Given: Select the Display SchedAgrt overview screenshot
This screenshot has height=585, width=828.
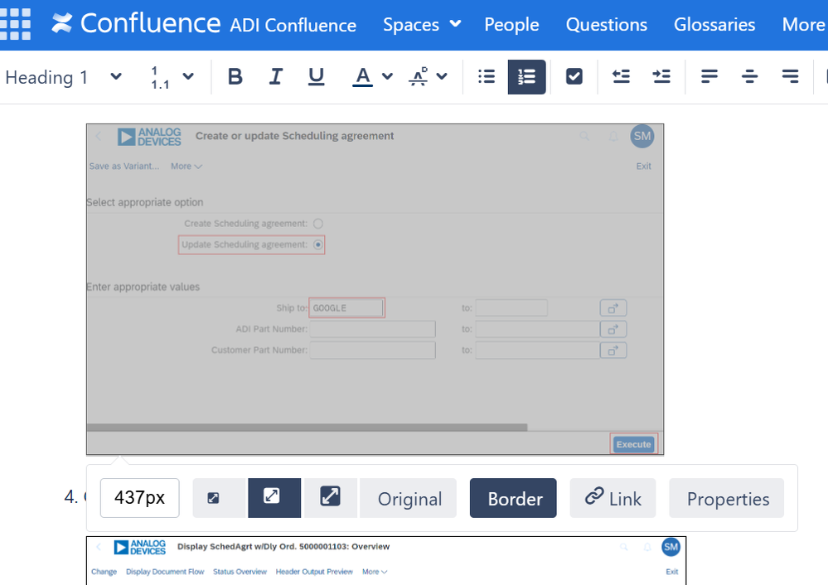Looking at the screenshot, I should coord(386,561).
